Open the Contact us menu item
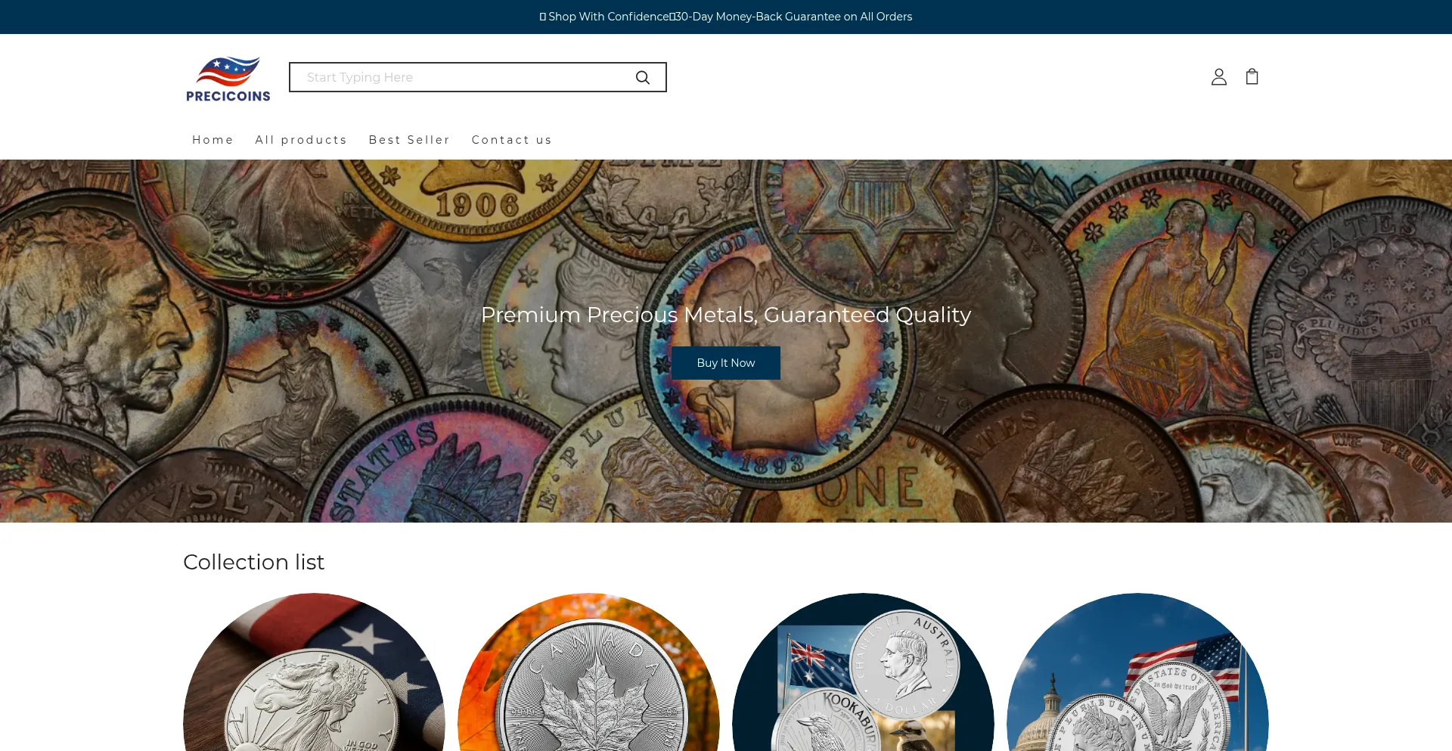The width and height of the screenshot is (1452, 751). click(512, 140)
